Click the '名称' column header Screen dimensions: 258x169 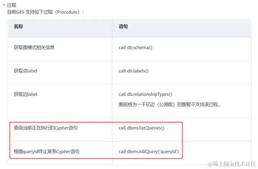[x=18, y=26]
